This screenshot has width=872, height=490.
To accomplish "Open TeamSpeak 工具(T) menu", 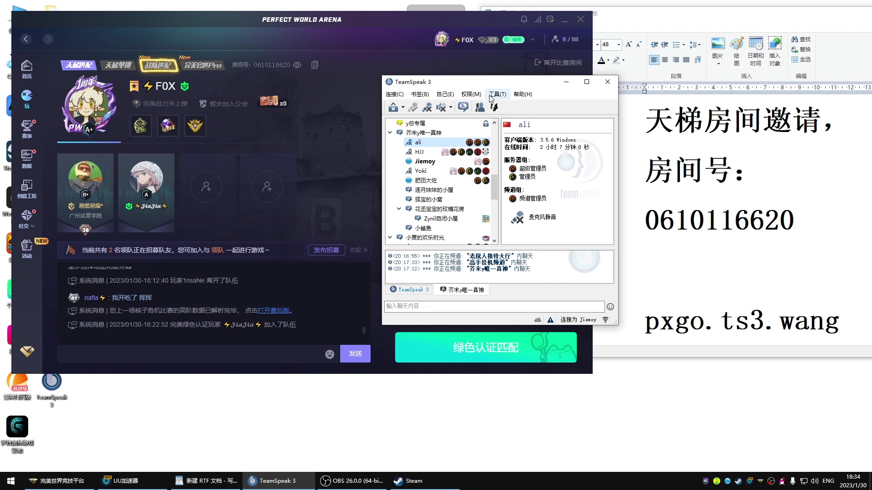I will tap(497, 94).
